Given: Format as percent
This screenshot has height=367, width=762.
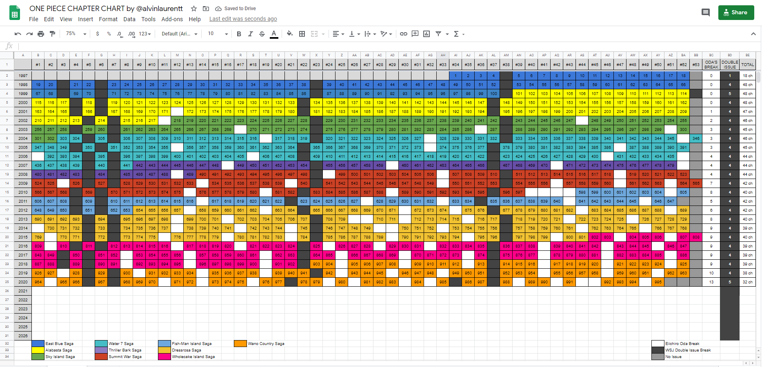Looking at the screenshot, I should (109, 34).
